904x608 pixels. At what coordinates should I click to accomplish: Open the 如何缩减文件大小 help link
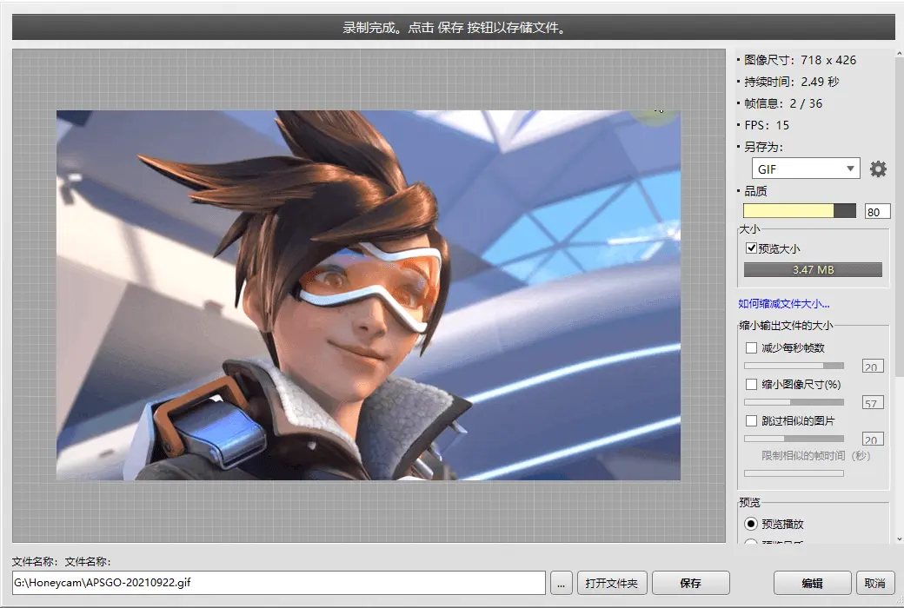click(783, 304)
